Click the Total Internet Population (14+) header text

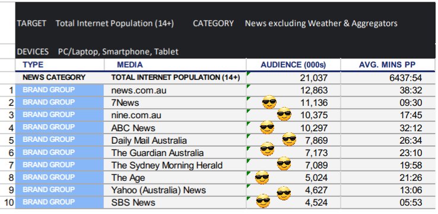115,24
